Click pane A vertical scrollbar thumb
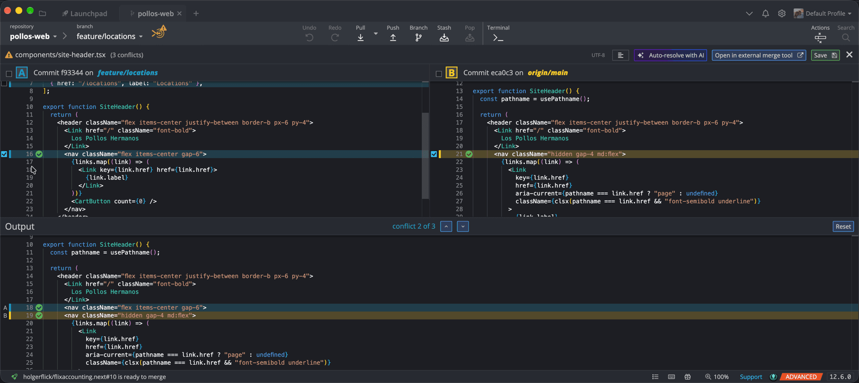The width and height of the screenshot is (859, 383). (x=425, y=156)
